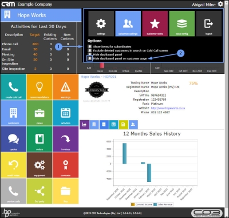The height and width of the screenshot is (218, 229).
Task: Open the cases briefcase tile
Action: (x=40, y=113)
